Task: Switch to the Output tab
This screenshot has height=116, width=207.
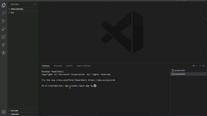Action: pos(69,66)
